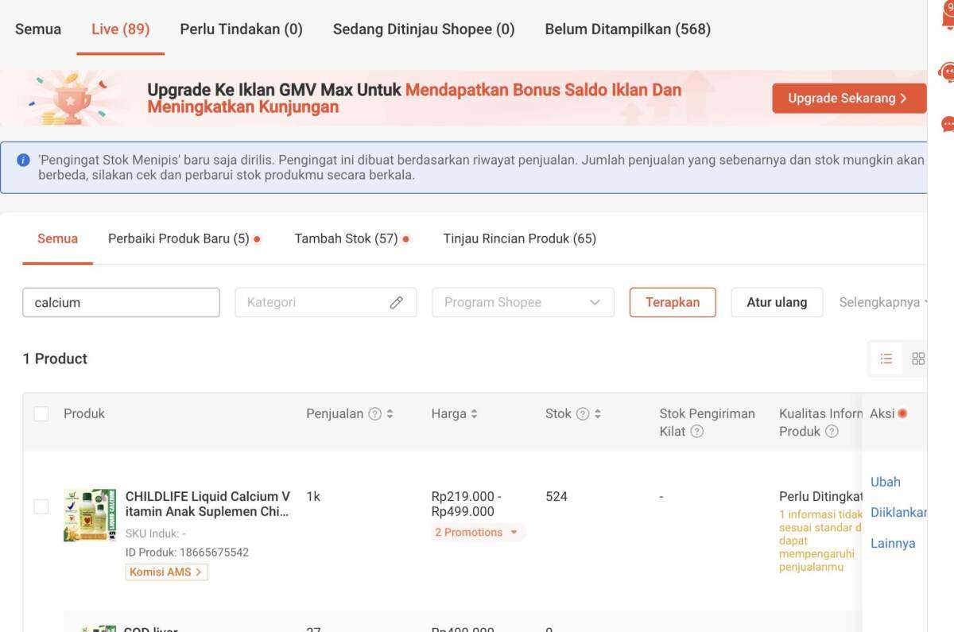The image size is (954, 632).
Task: Click the calcium search input field
Action: pos(121,302)
